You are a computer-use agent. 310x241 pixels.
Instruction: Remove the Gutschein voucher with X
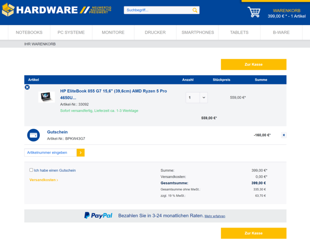coord(284,135)
